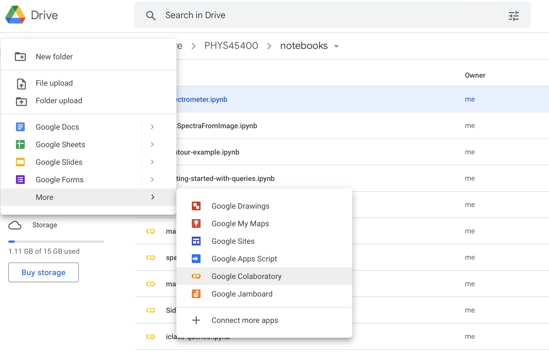Select Google Drawings from the submenu

[264, 206]
